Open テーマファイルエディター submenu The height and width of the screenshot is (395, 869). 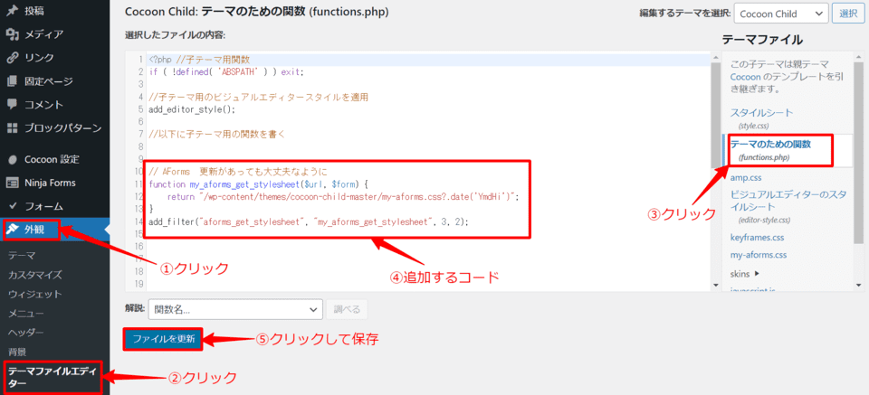[x=53, y=378]
